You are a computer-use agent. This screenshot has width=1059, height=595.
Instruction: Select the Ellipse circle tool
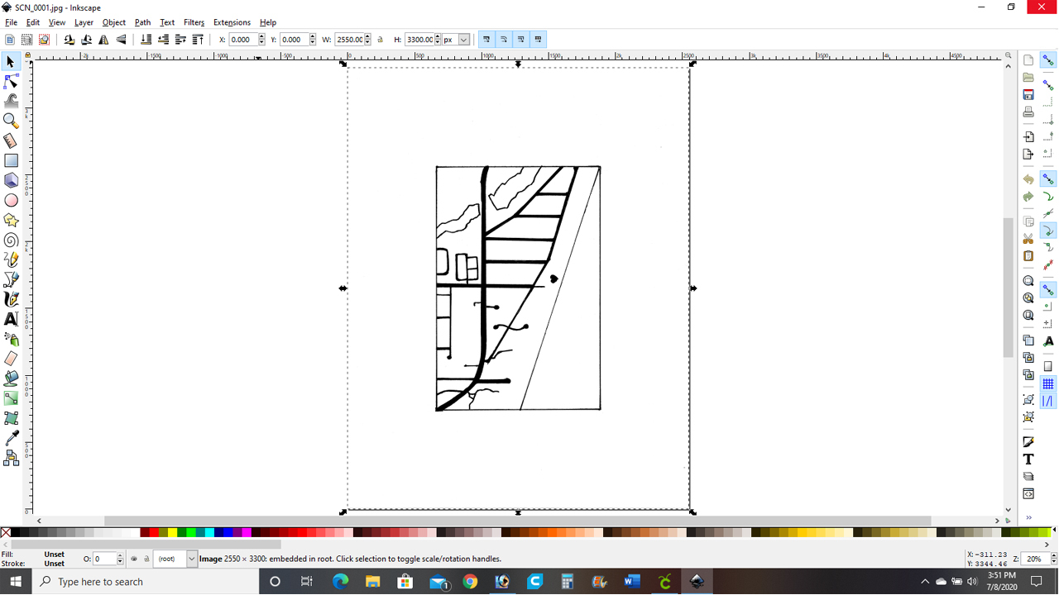(11, 200)
